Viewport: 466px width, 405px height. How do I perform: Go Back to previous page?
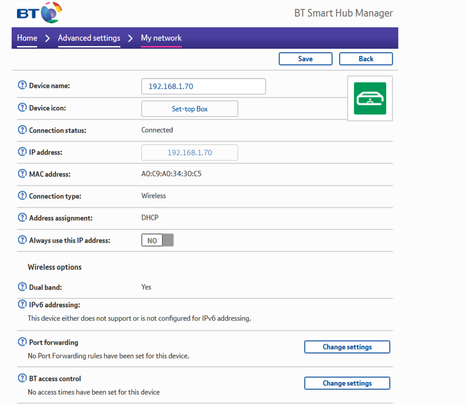[366, 59]
